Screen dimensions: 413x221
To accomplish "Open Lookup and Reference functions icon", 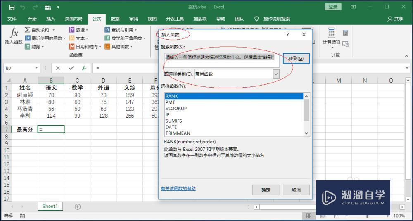I will (107, 30).
